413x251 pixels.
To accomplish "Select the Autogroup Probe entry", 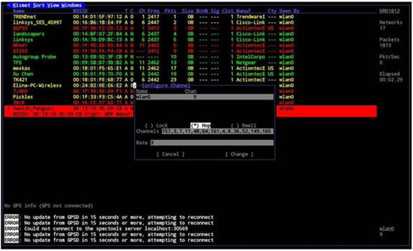I will pos(34,57).
